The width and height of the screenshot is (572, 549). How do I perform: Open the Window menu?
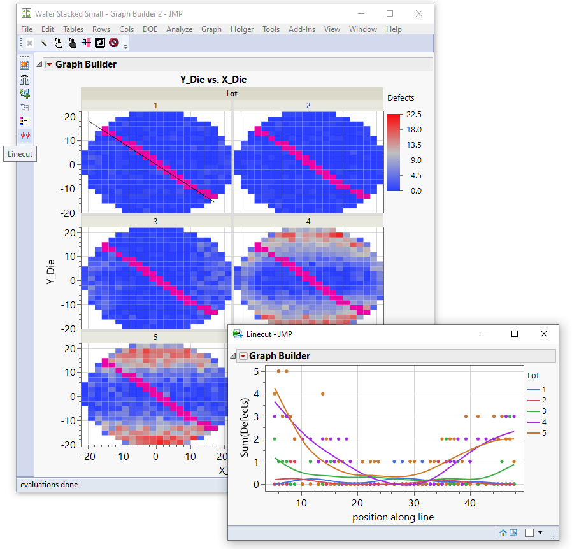coord(362,29)
